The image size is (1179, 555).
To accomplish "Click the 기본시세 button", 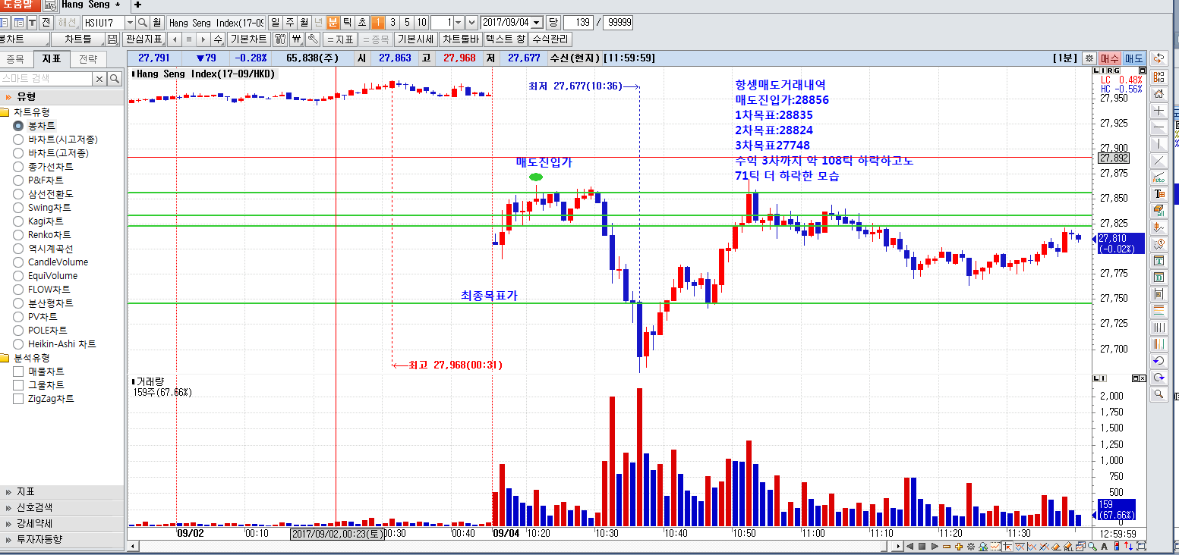I will [x=415, y=39].
